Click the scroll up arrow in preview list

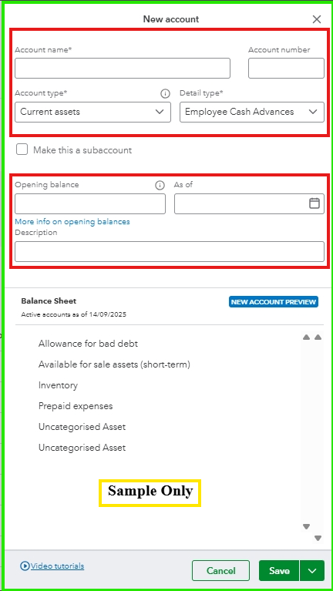click(x=318, y=337)
